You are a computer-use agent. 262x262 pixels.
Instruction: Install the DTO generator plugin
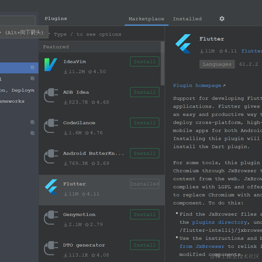coord(145,245)
